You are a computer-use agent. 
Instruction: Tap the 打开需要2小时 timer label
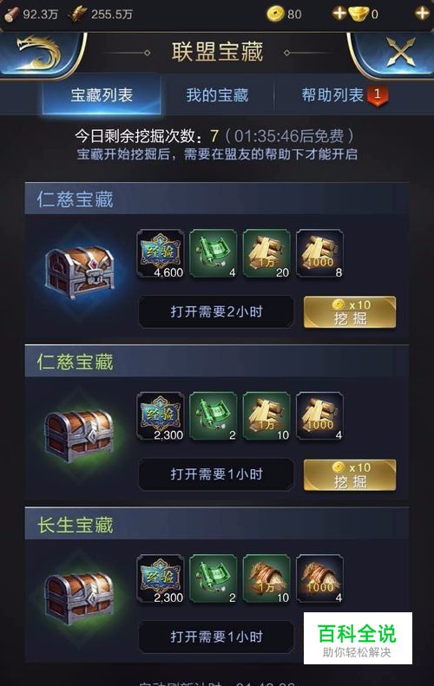[x=216, y=312]
